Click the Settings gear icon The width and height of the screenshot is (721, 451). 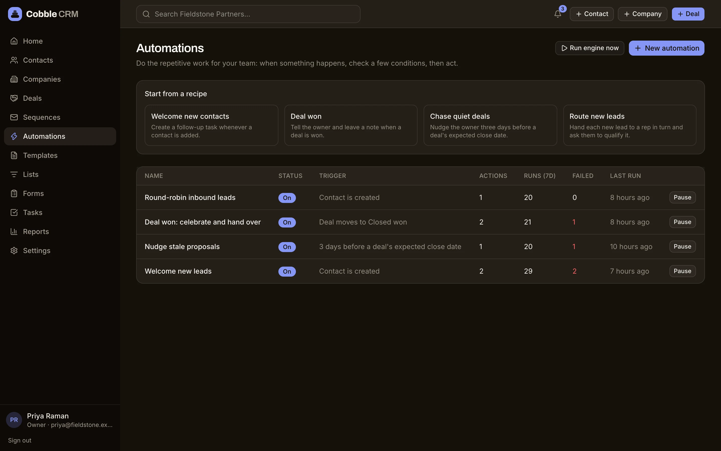click(x=14, y=251)
